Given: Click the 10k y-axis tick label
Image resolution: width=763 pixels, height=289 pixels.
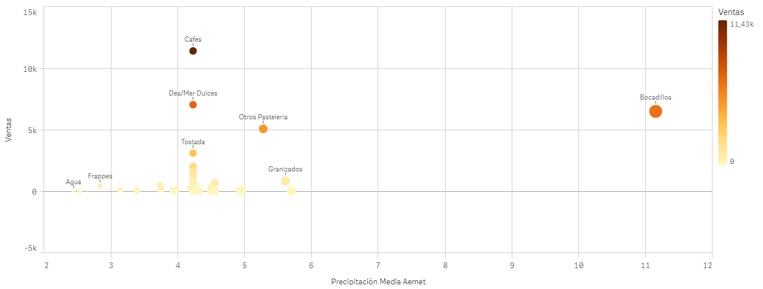Looking at the screenshot, I should coord(30,69).
